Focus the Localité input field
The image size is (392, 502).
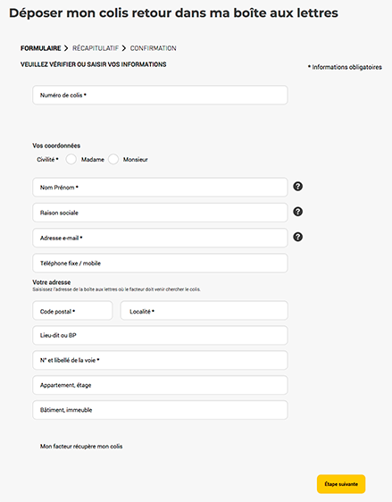point(204,311)
